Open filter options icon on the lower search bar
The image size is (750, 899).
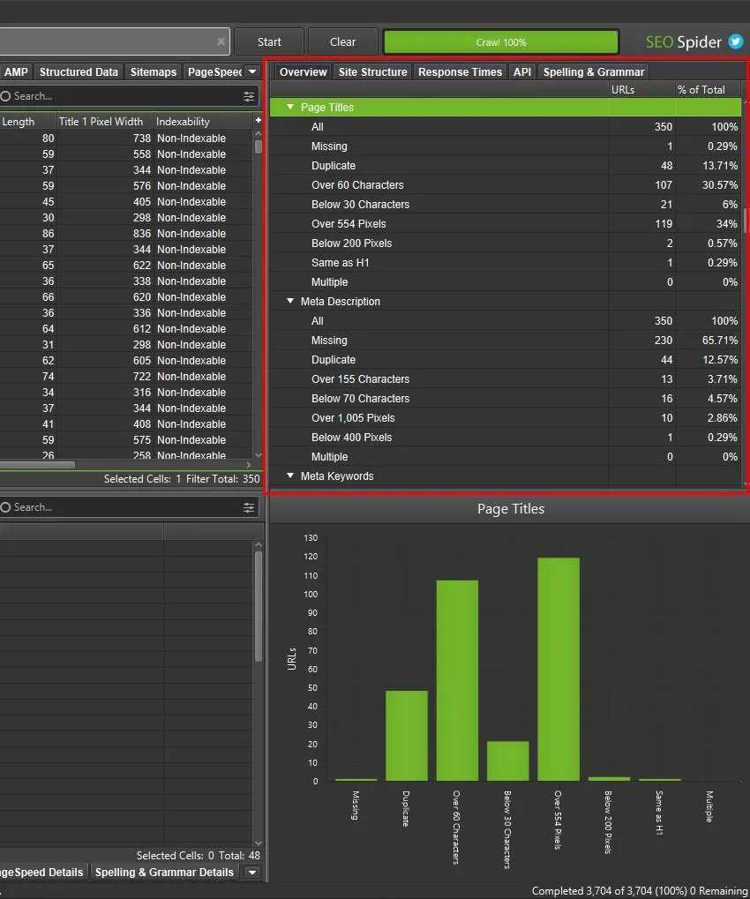coord(249,506)
